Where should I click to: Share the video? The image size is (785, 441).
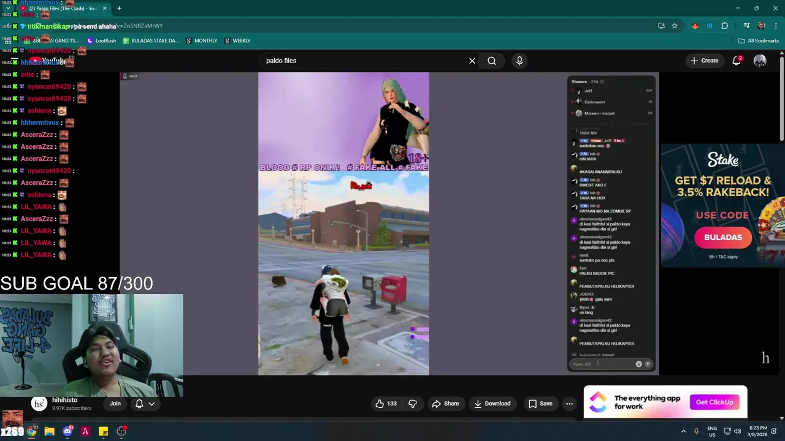tap(445, 404)
